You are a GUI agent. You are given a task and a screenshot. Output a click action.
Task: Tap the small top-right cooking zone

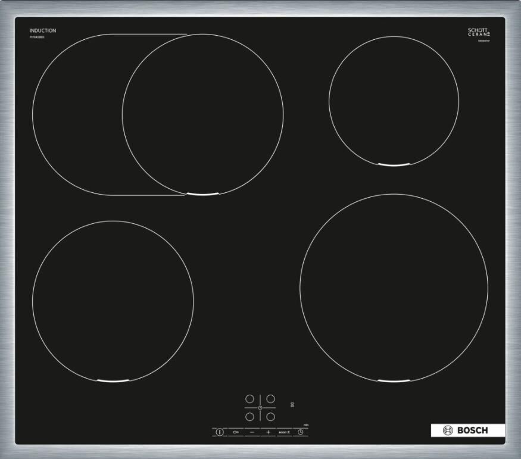(394, 100)
